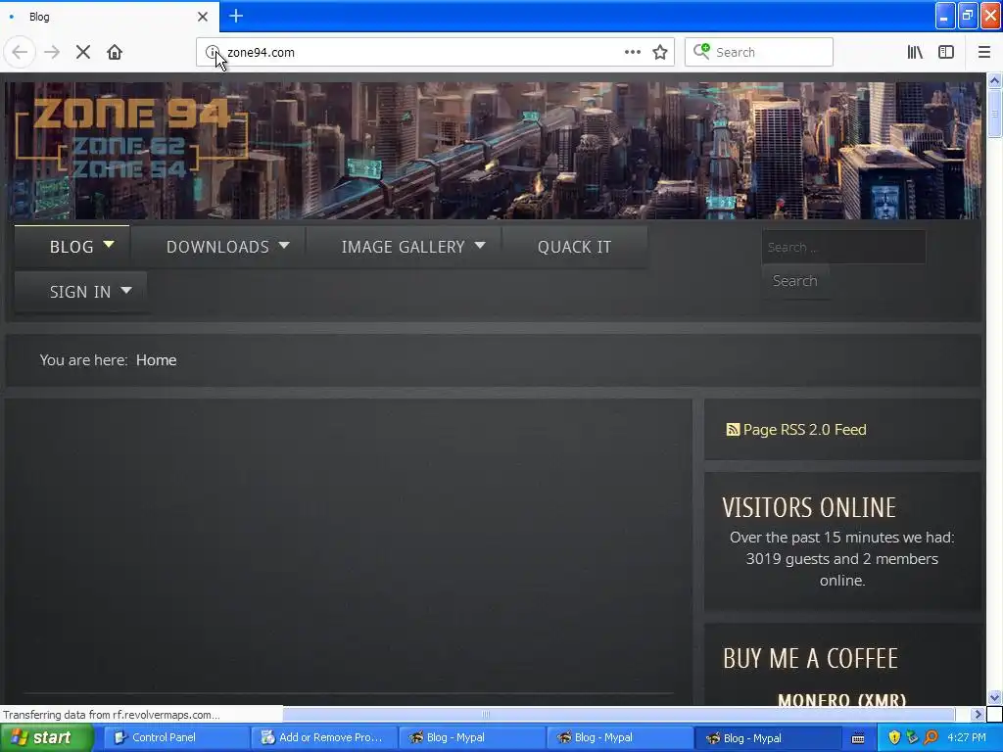Viewport: 1003px width, 752px height.
Task: Click the horizontal scrollbar thumb
Action: point(486,714)
